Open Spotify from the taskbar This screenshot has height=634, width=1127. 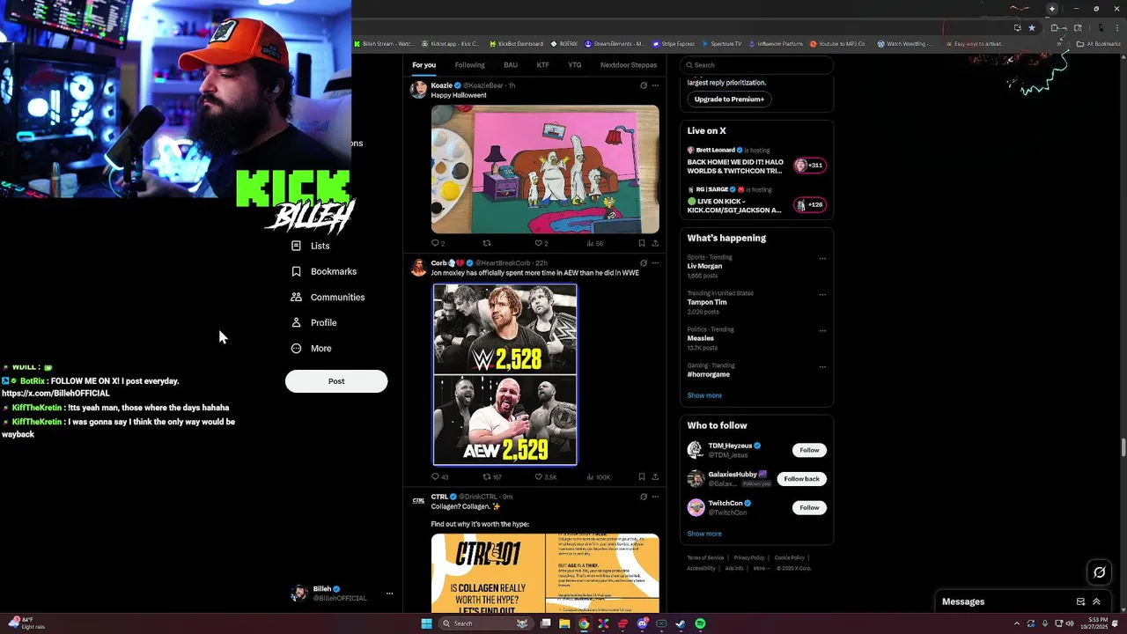tap(700, 623)
